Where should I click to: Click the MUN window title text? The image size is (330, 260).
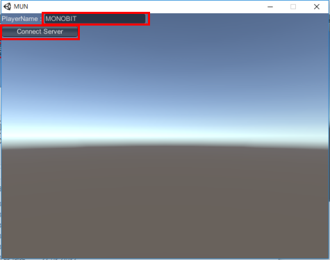pos(21,6)
